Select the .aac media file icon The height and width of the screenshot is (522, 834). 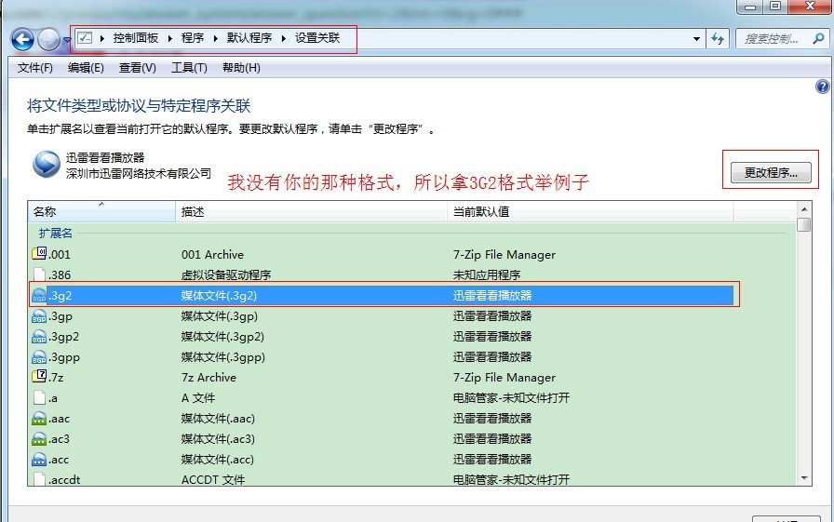pyautogui.click(x=39, y=419)
